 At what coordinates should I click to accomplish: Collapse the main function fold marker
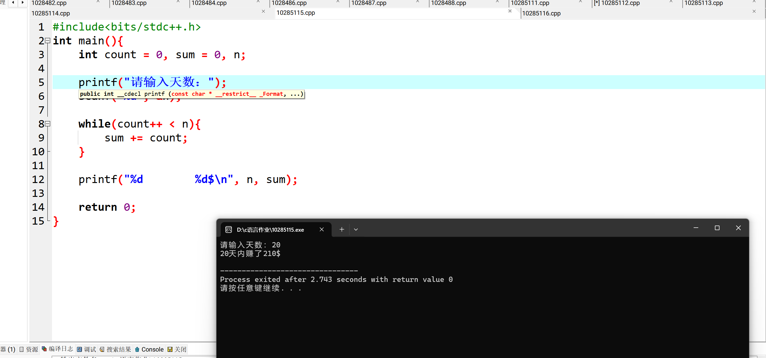pyautogui.click(x=48, y=41)
